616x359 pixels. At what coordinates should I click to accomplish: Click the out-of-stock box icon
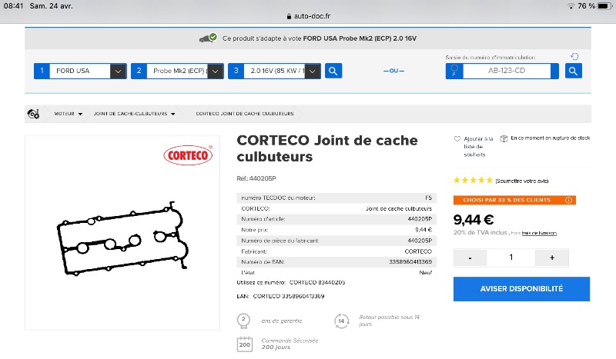[x=504, y=138]
